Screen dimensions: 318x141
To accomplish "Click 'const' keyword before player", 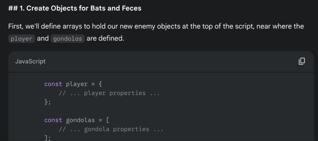I will click(x=53, y=84).
